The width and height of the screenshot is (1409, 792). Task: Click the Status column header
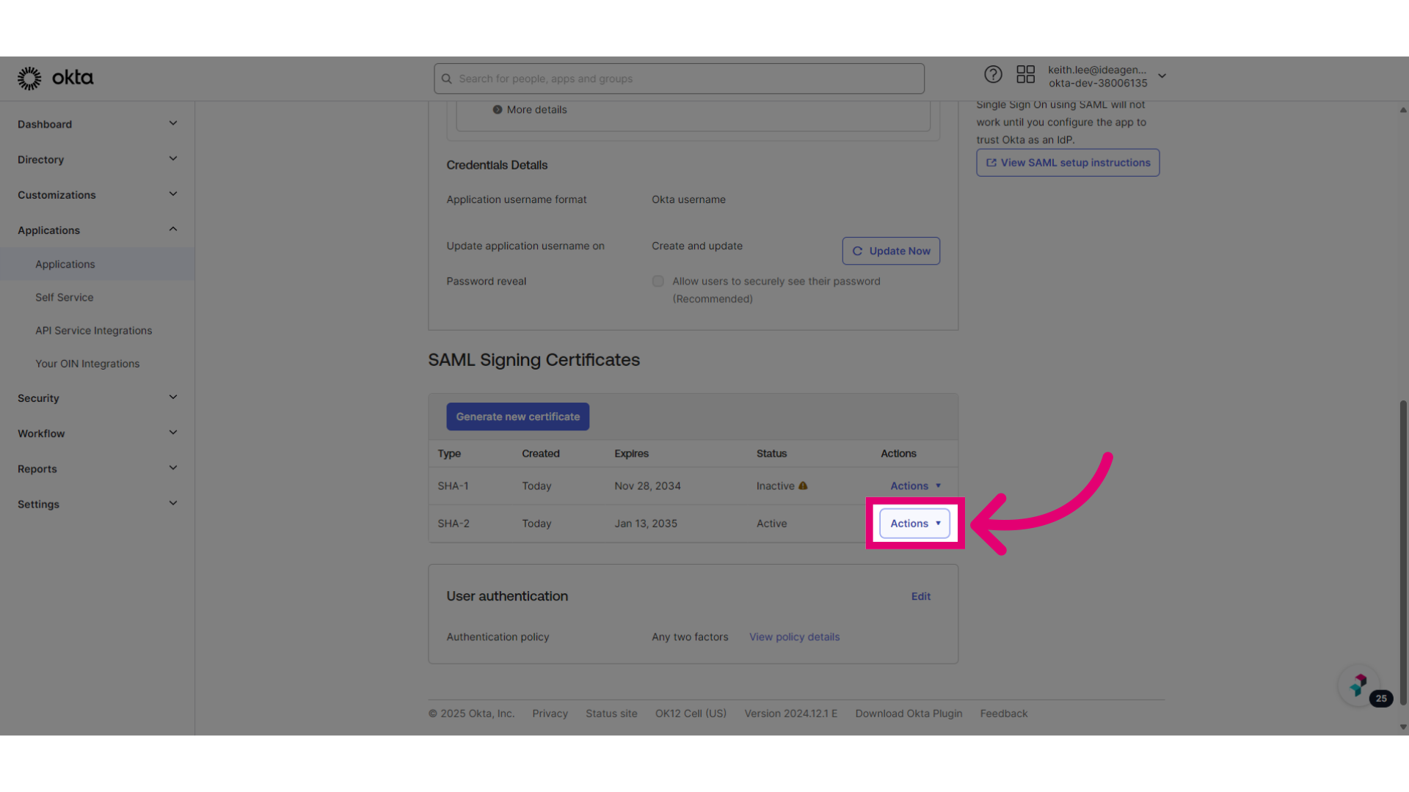coord(771,453)
